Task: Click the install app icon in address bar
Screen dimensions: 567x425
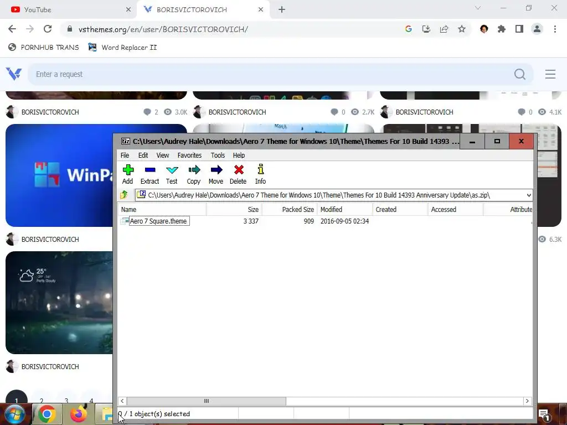Action: [x=426, y=29]
